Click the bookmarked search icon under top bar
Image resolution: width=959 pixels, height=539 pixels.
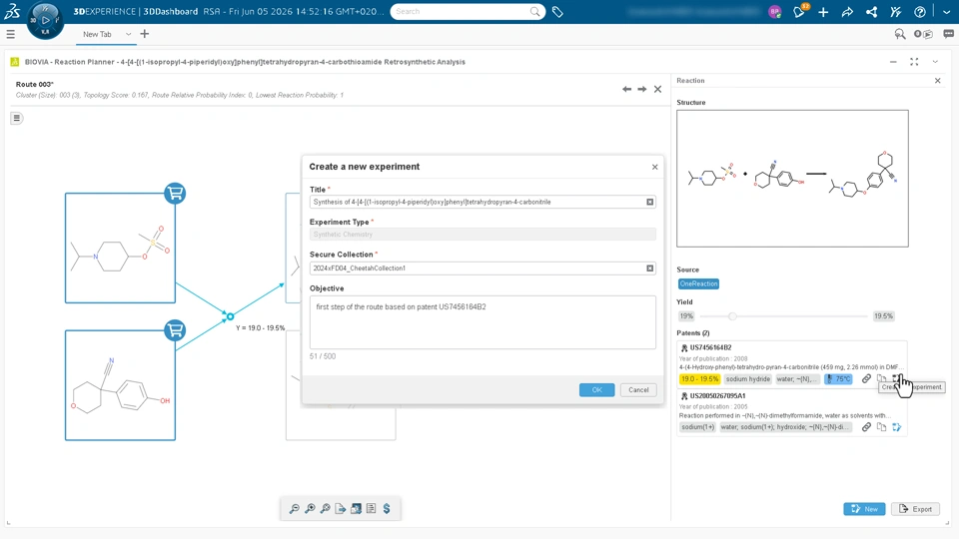pyautogui.click(x=900, y=34)
